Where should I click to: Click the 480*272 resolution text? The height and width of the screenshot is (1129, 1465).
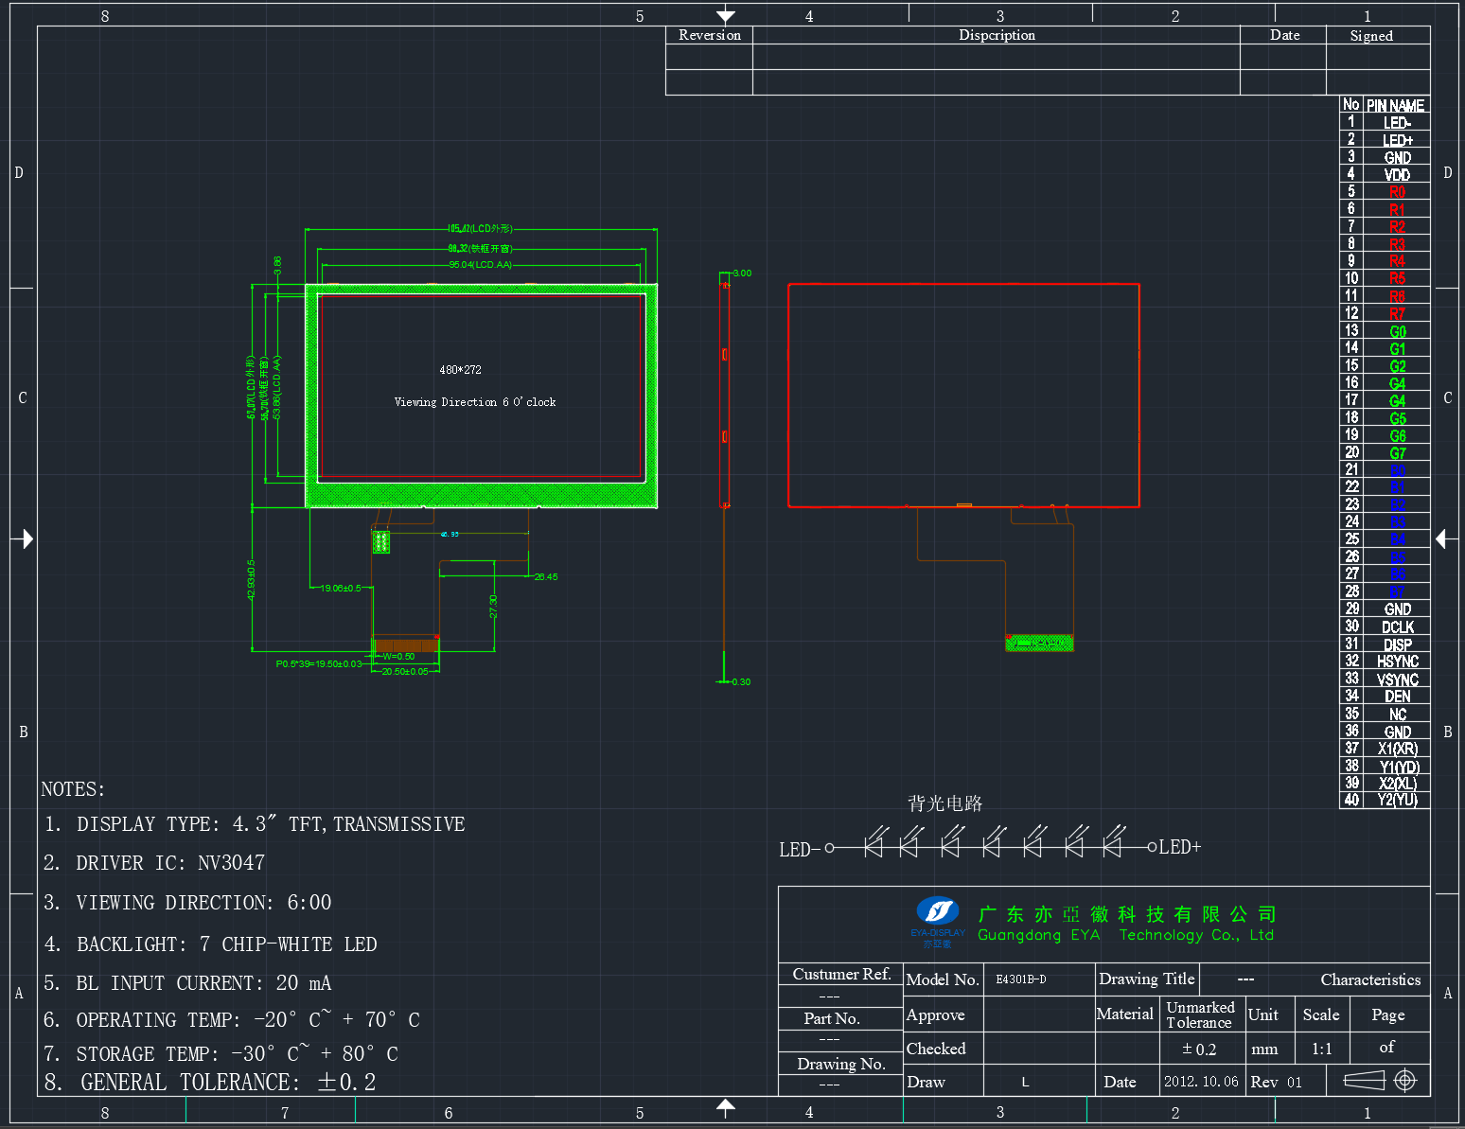460,370
